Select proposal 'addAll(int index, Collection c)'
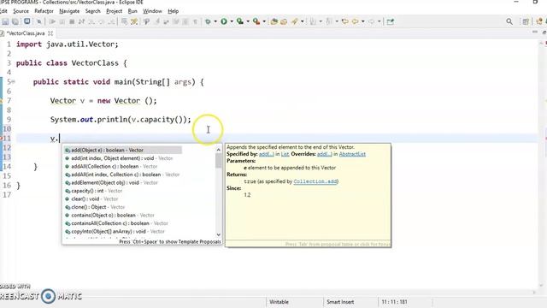The image size is (547, 308). point(122,175)
